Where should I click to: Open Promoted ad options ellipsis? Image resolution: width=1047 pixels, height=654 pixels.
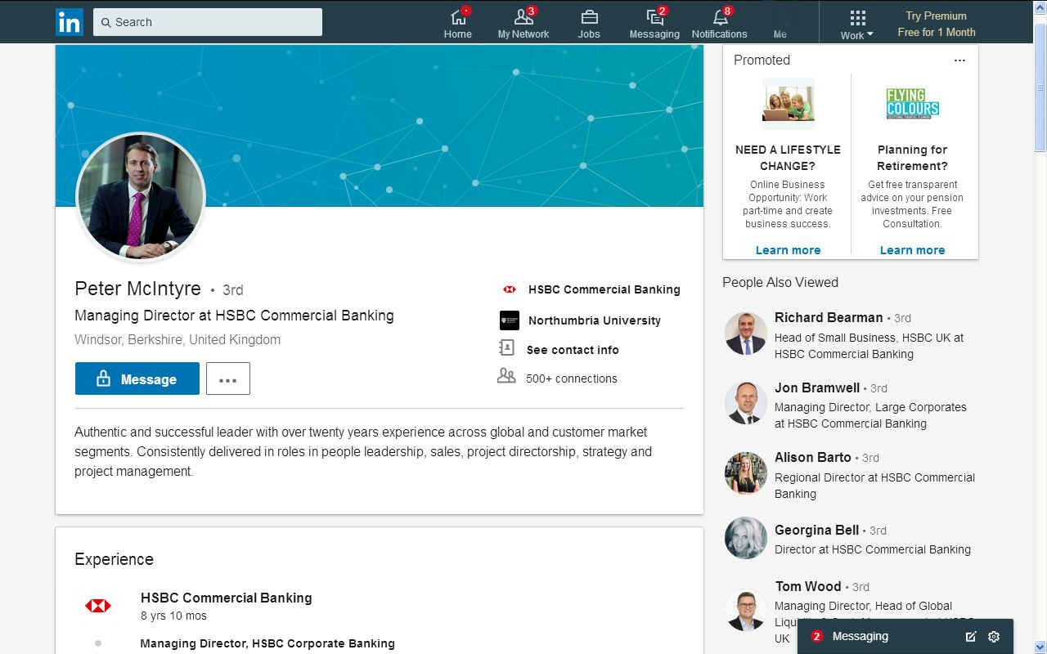(x=959, y=60)
